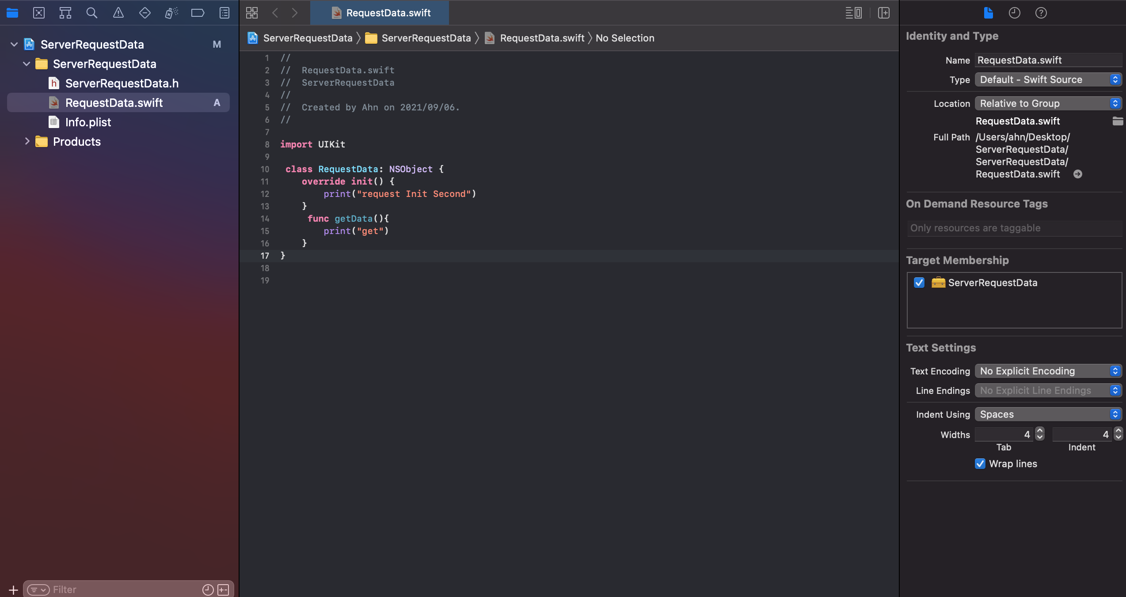Select Info.plist in the navigator
Screen dimensions: 1126x597
(88, 122)
